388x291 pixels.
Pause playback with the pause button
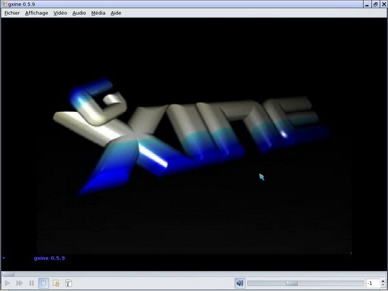click(x=32, y=283)
